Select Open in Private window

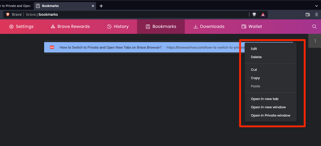270,115
